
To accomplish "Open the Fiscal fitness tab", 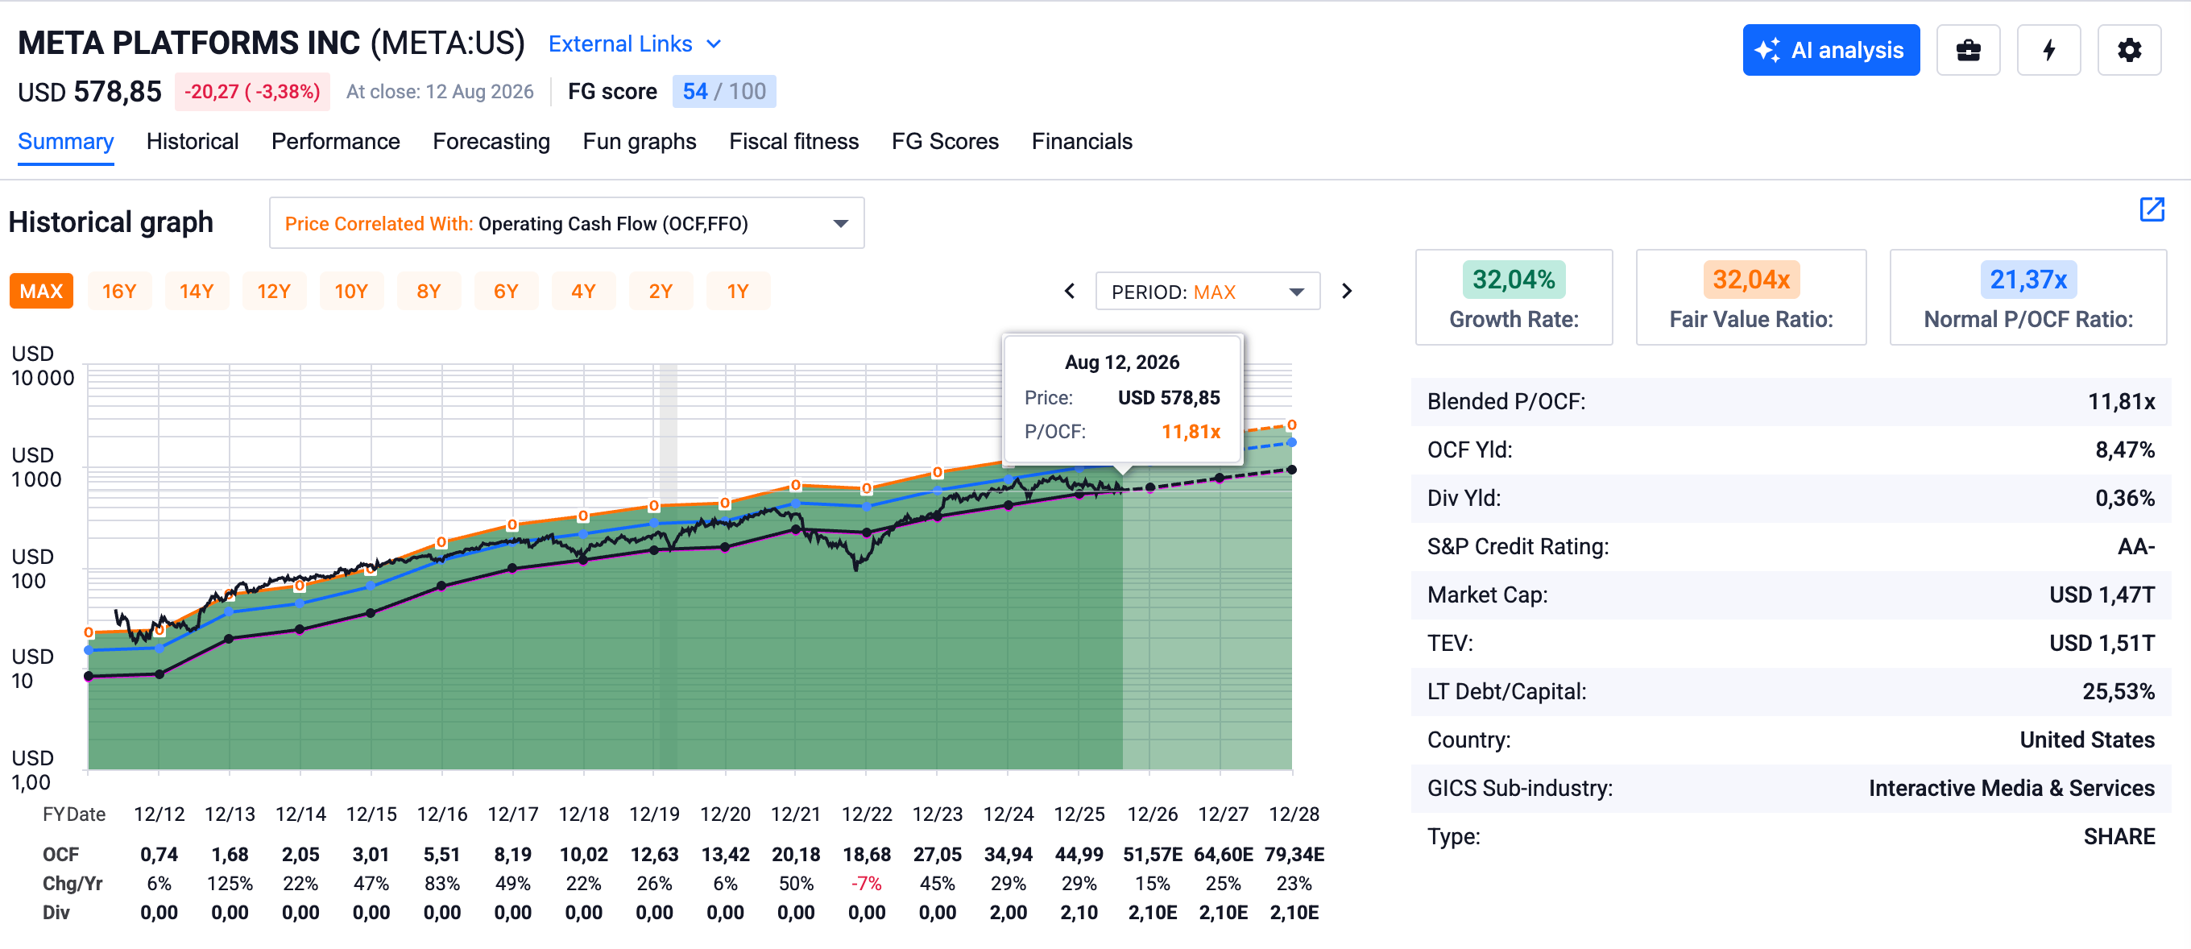I will pyautogui.click(x=793, y=141).
